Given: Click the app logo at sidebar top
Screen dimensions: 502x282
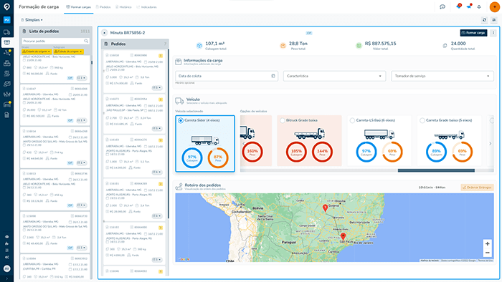Looking at the screenshot, I should tap(6, 6).
